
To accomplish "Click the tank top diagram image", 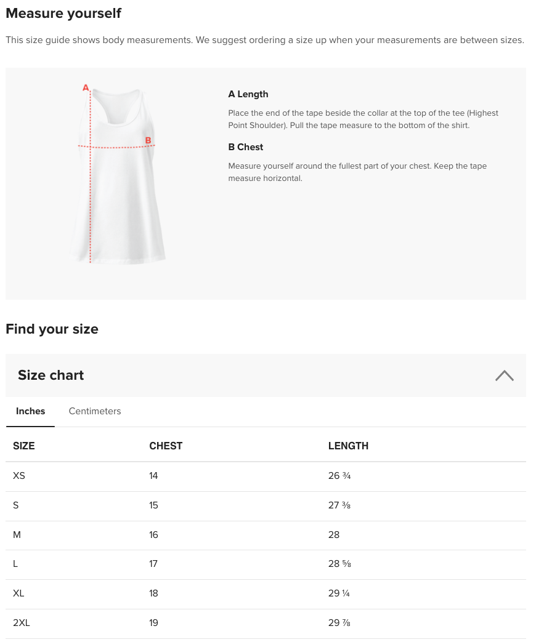I will tap(117, 174).
